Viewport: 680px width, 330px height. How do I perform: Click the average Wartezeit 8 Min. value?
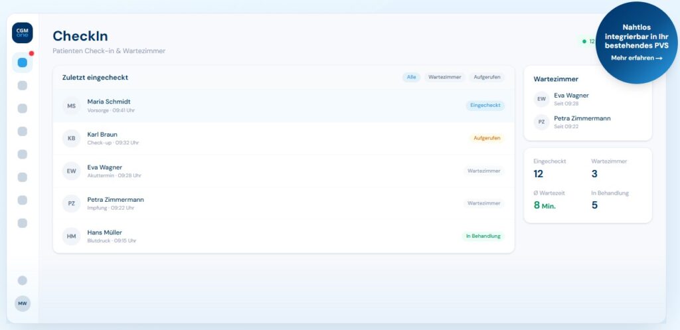point(545,205)
